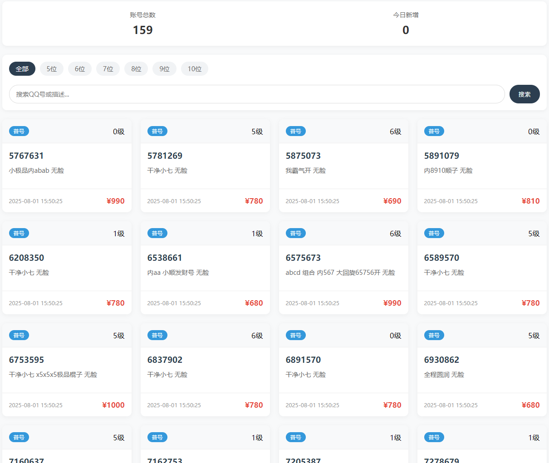The image size is (549, 463).
Task: Show only 8位 accounts
Action: coord(136,69)
